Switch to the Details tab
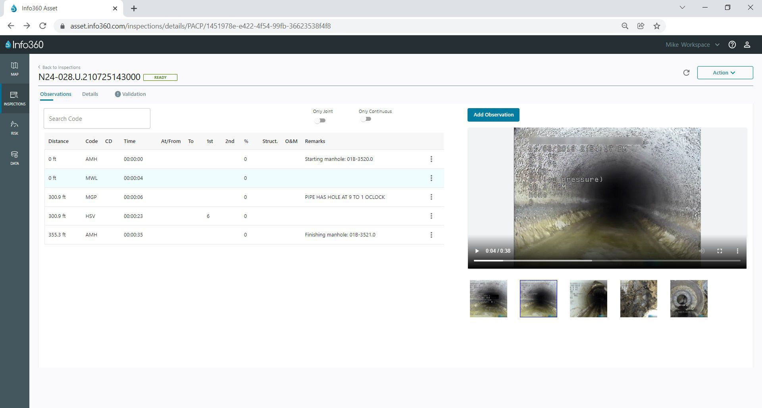 click(x=90, y=94)
